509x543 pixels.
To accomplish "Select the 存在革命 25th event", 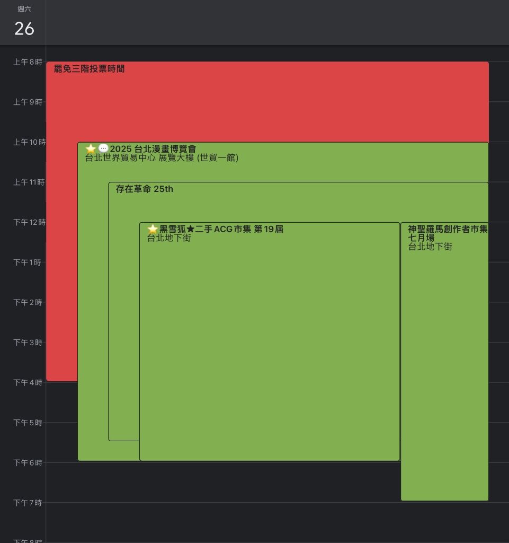I will pyautogui.click(x=145, y=189).
